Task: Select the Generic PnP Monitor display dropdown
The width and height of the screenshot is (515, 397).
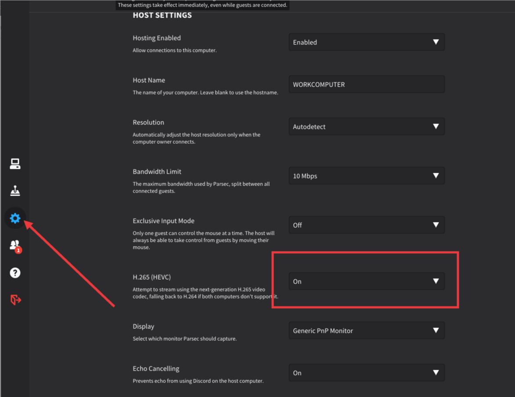Action: pos(366,331)
